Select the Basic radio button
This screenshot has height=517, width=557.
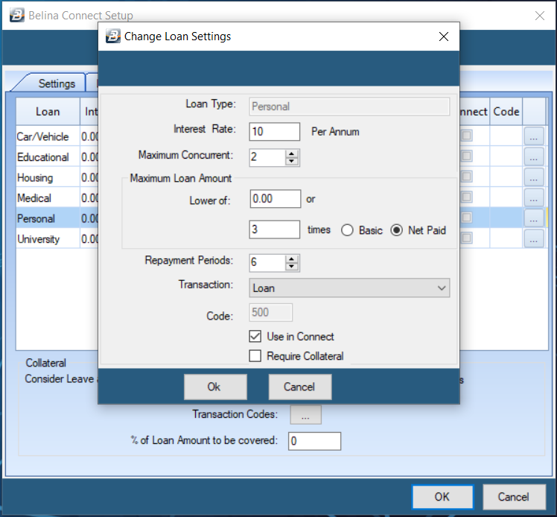click(347, 230)
